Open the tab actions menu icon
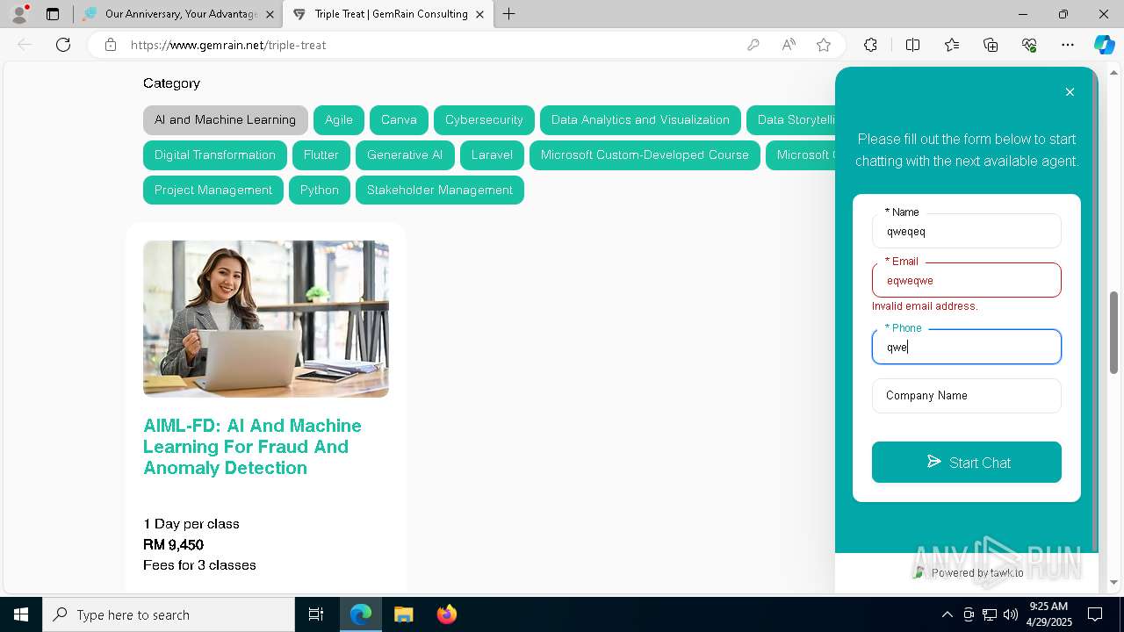The height and width of the screenshot is (632, 1124). (53, 14)
